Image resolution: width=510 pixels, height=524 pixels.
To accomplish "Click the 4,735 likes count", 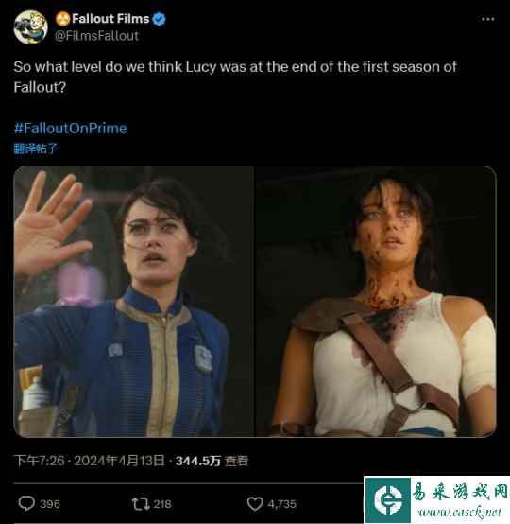I will pyautogui.click(x=282, y=503).
